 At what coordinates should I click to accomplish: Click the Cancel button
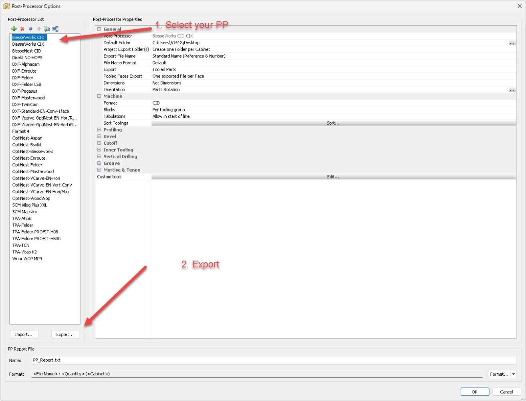[x=506, y=392]
